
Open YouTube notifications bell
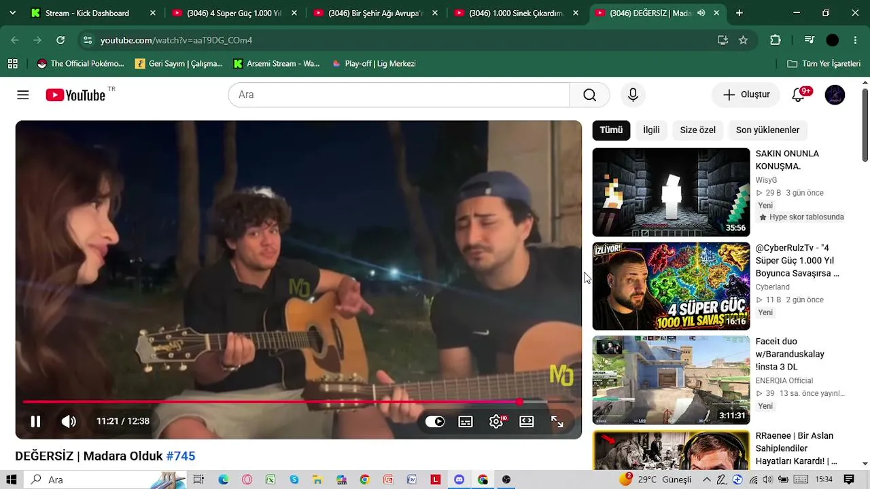pyautogui.click(x=799, y=95)
